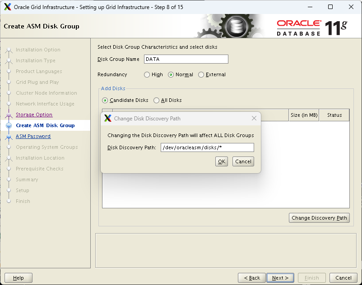The height and width of the screenshot is (285, 362).
Task: Select High redundancy radio button
Action: click(x=147, y=75)
